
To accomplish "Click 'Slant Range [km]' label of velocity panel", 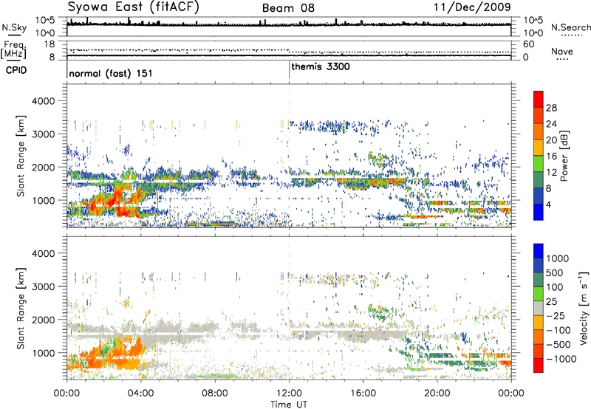I will pos(21,309).
